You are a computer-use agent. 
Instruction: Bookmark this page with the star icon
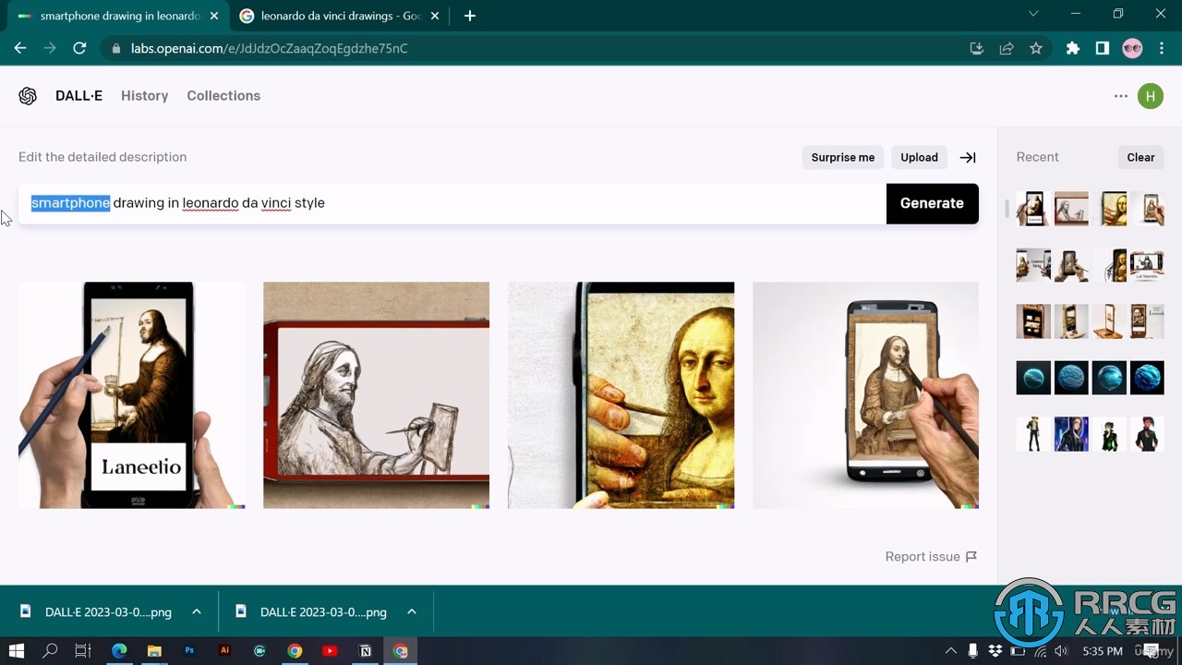1036,48
